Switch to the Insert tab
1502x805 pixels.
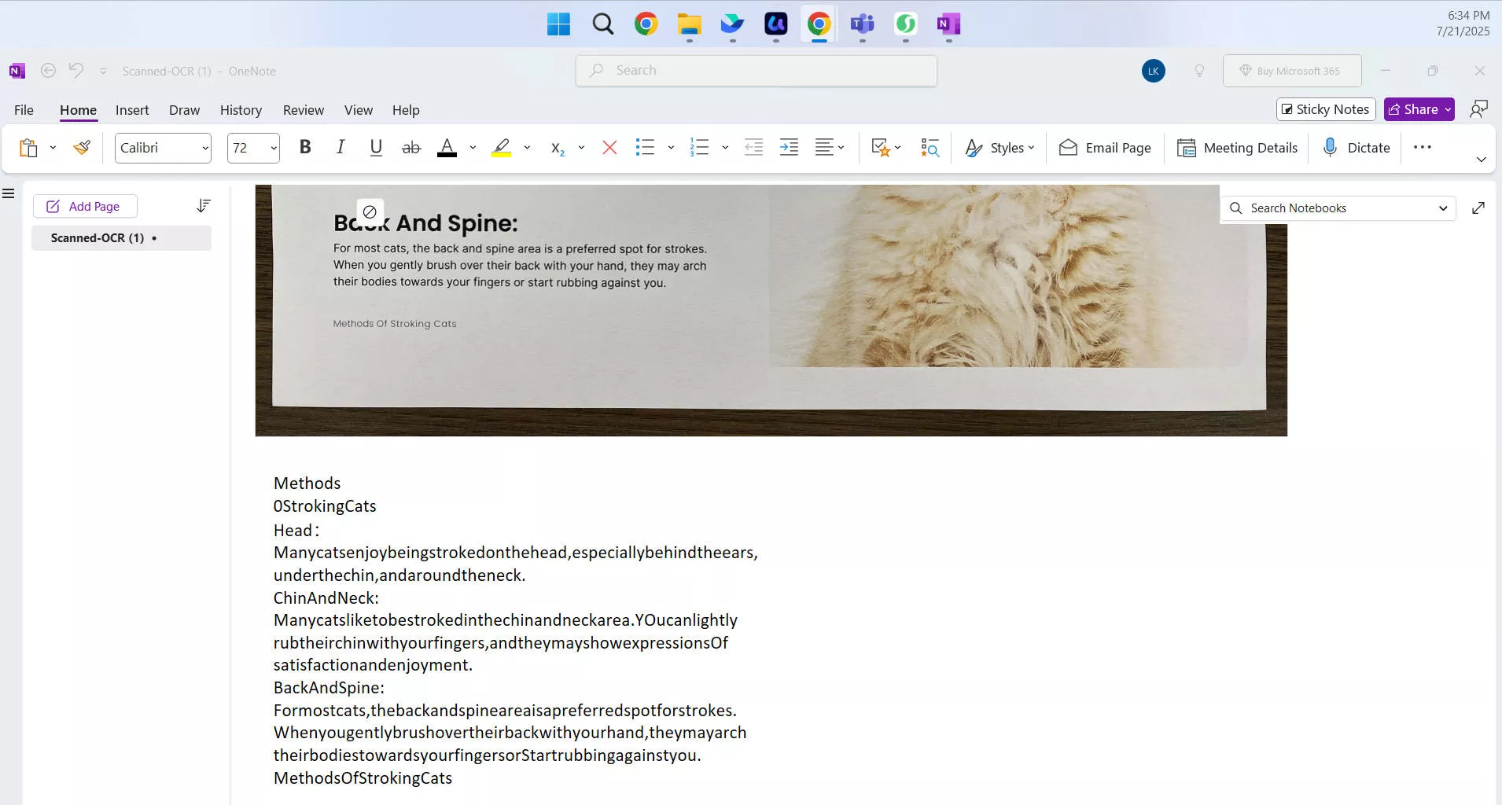click(132, 110)
